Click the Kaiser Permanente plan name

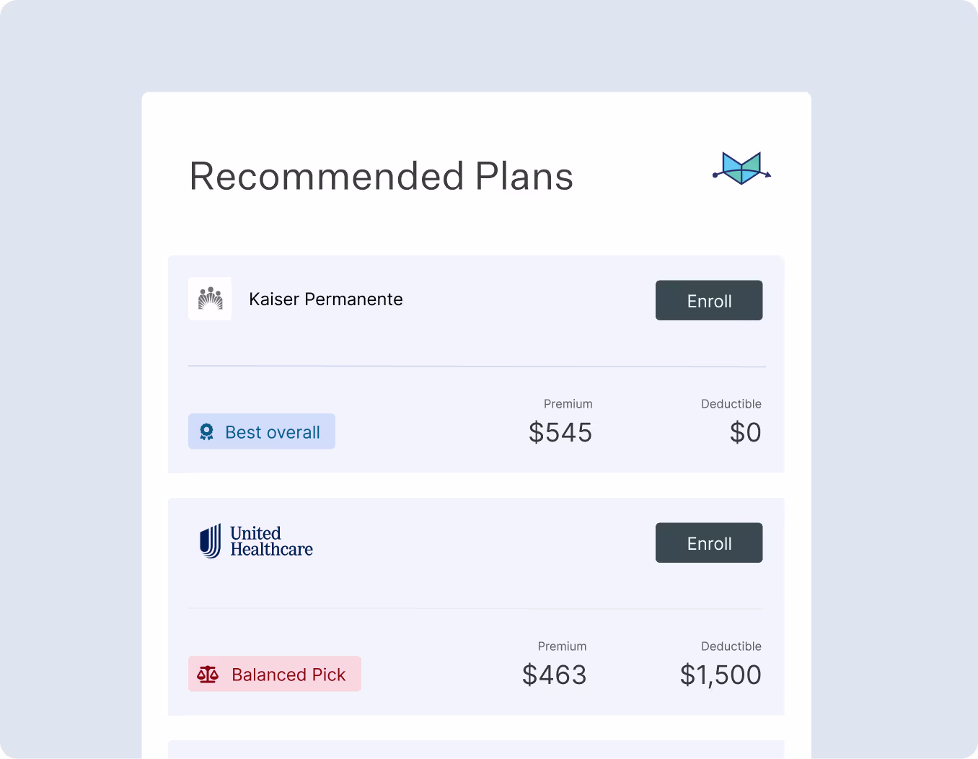(325, 299)
